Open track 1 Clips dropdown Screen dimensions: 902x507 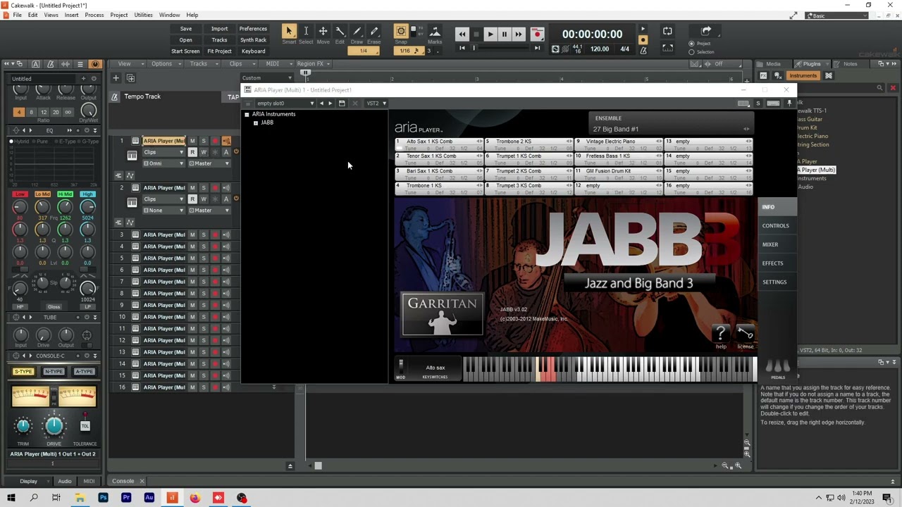163,152
